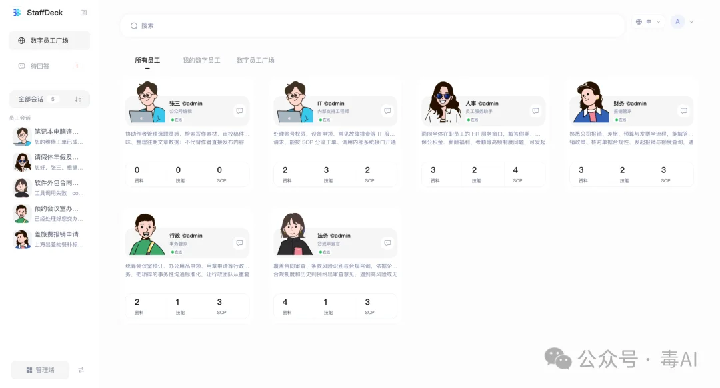Open the 笔记本电脑连… conversation
This screenshot has height=388, width=720.
[x=49, y=136]
